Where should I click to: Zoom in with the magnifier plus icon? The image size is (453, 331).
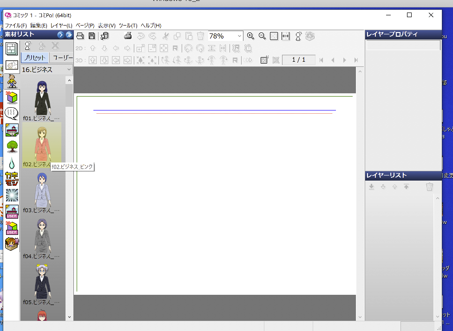(x=250, y=36)
